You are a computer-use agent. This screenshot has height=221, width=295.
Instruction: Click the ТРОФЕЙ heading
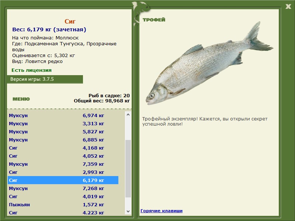pyautogui.click(x=154, y=20)
